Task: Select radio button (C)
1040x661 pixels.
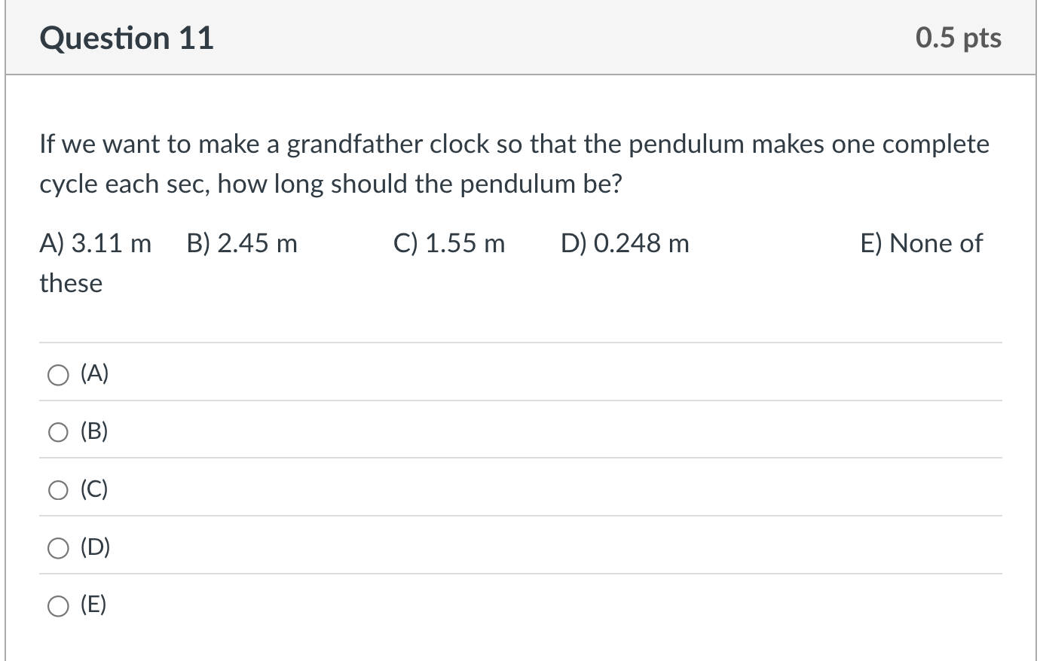Action: [x=58, y=489]
